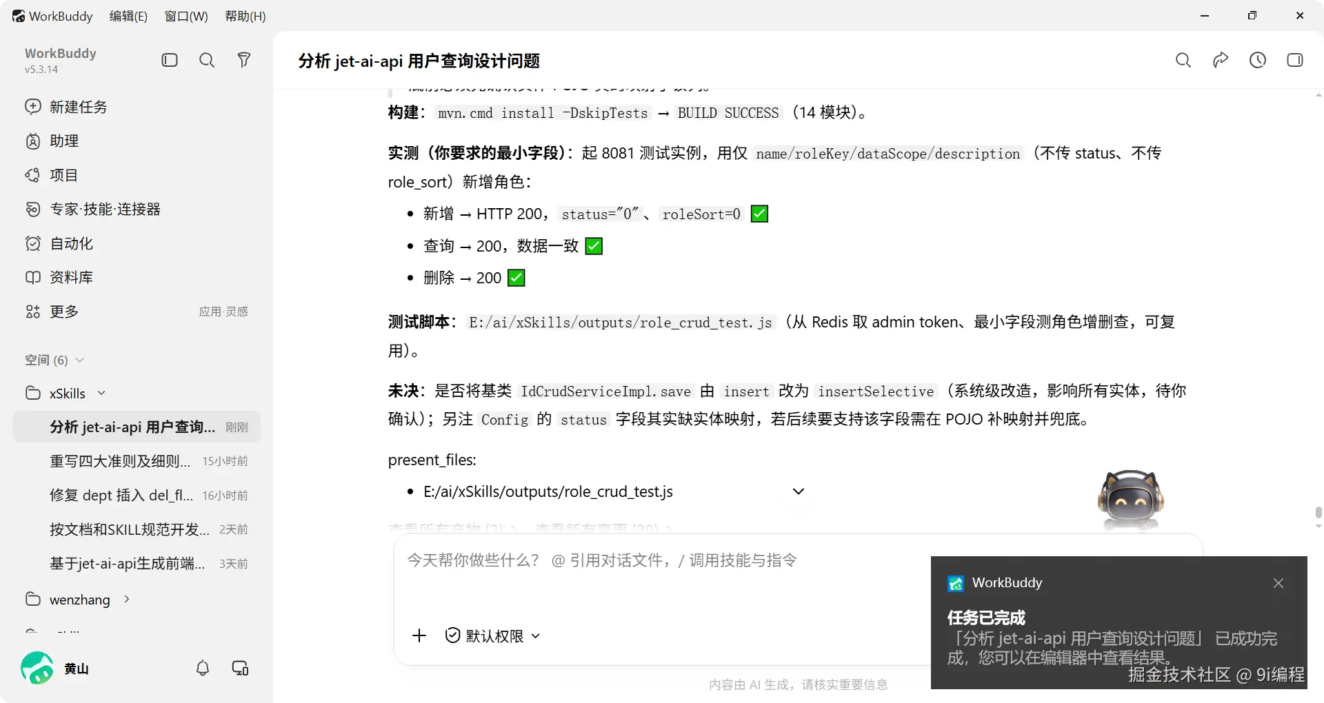Open 新建任务 in the sidebar
The image size is (1324, 703).
(x=137, y=107)
